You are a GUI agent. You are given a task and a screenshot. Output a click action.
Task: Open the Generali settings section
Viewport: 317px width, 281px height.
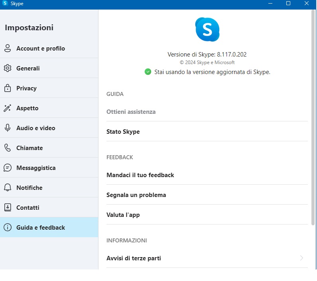[49, 68]
